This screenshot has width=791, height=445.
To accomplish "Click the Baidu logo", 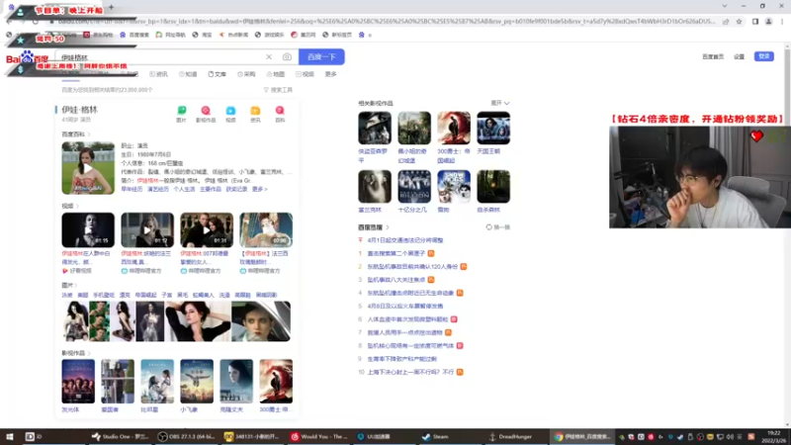I will (28, 57).
